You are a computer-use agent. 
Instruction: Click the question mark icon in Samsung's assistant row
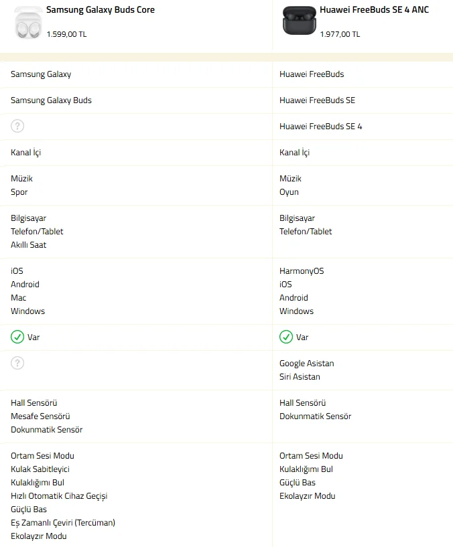click(17, 363)
